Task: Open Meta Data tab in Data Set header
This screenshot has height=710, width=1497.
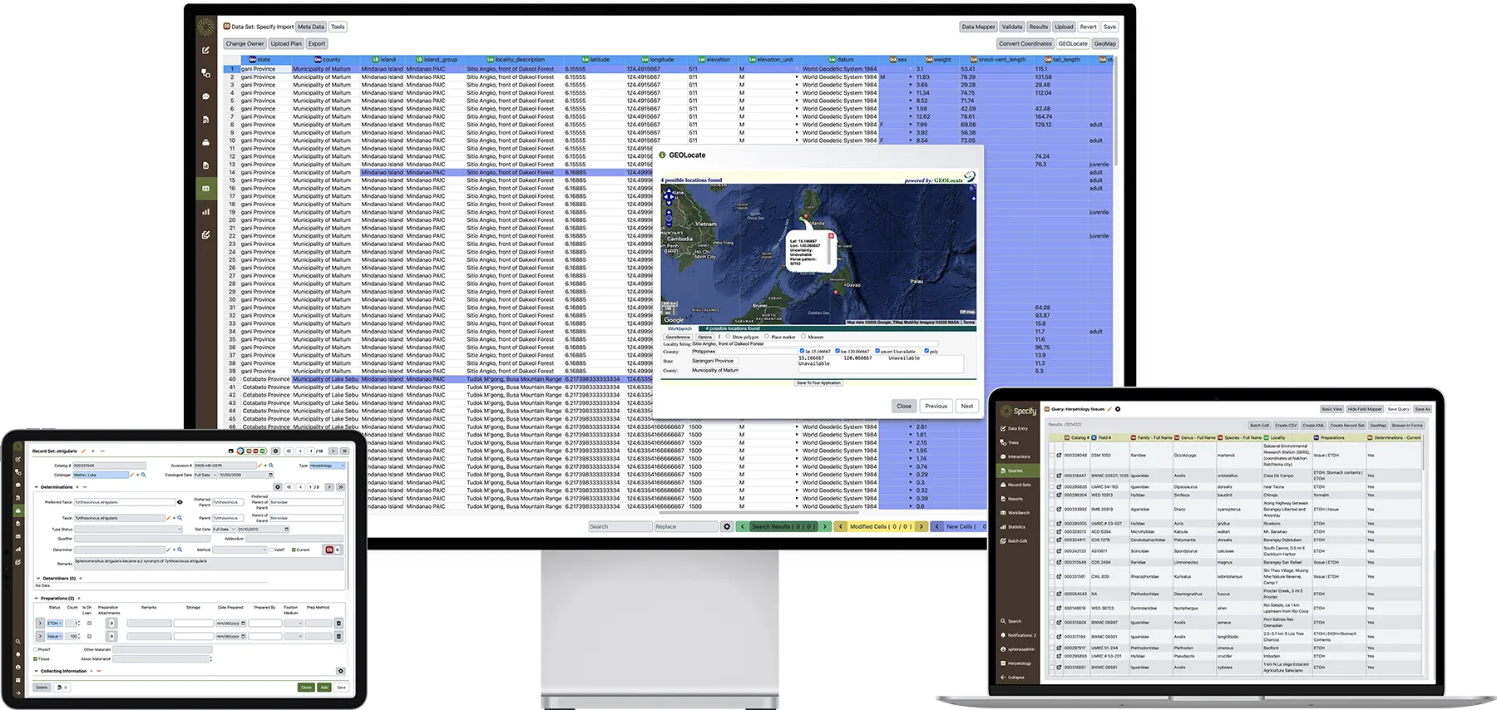Action: tap(311, 27)
